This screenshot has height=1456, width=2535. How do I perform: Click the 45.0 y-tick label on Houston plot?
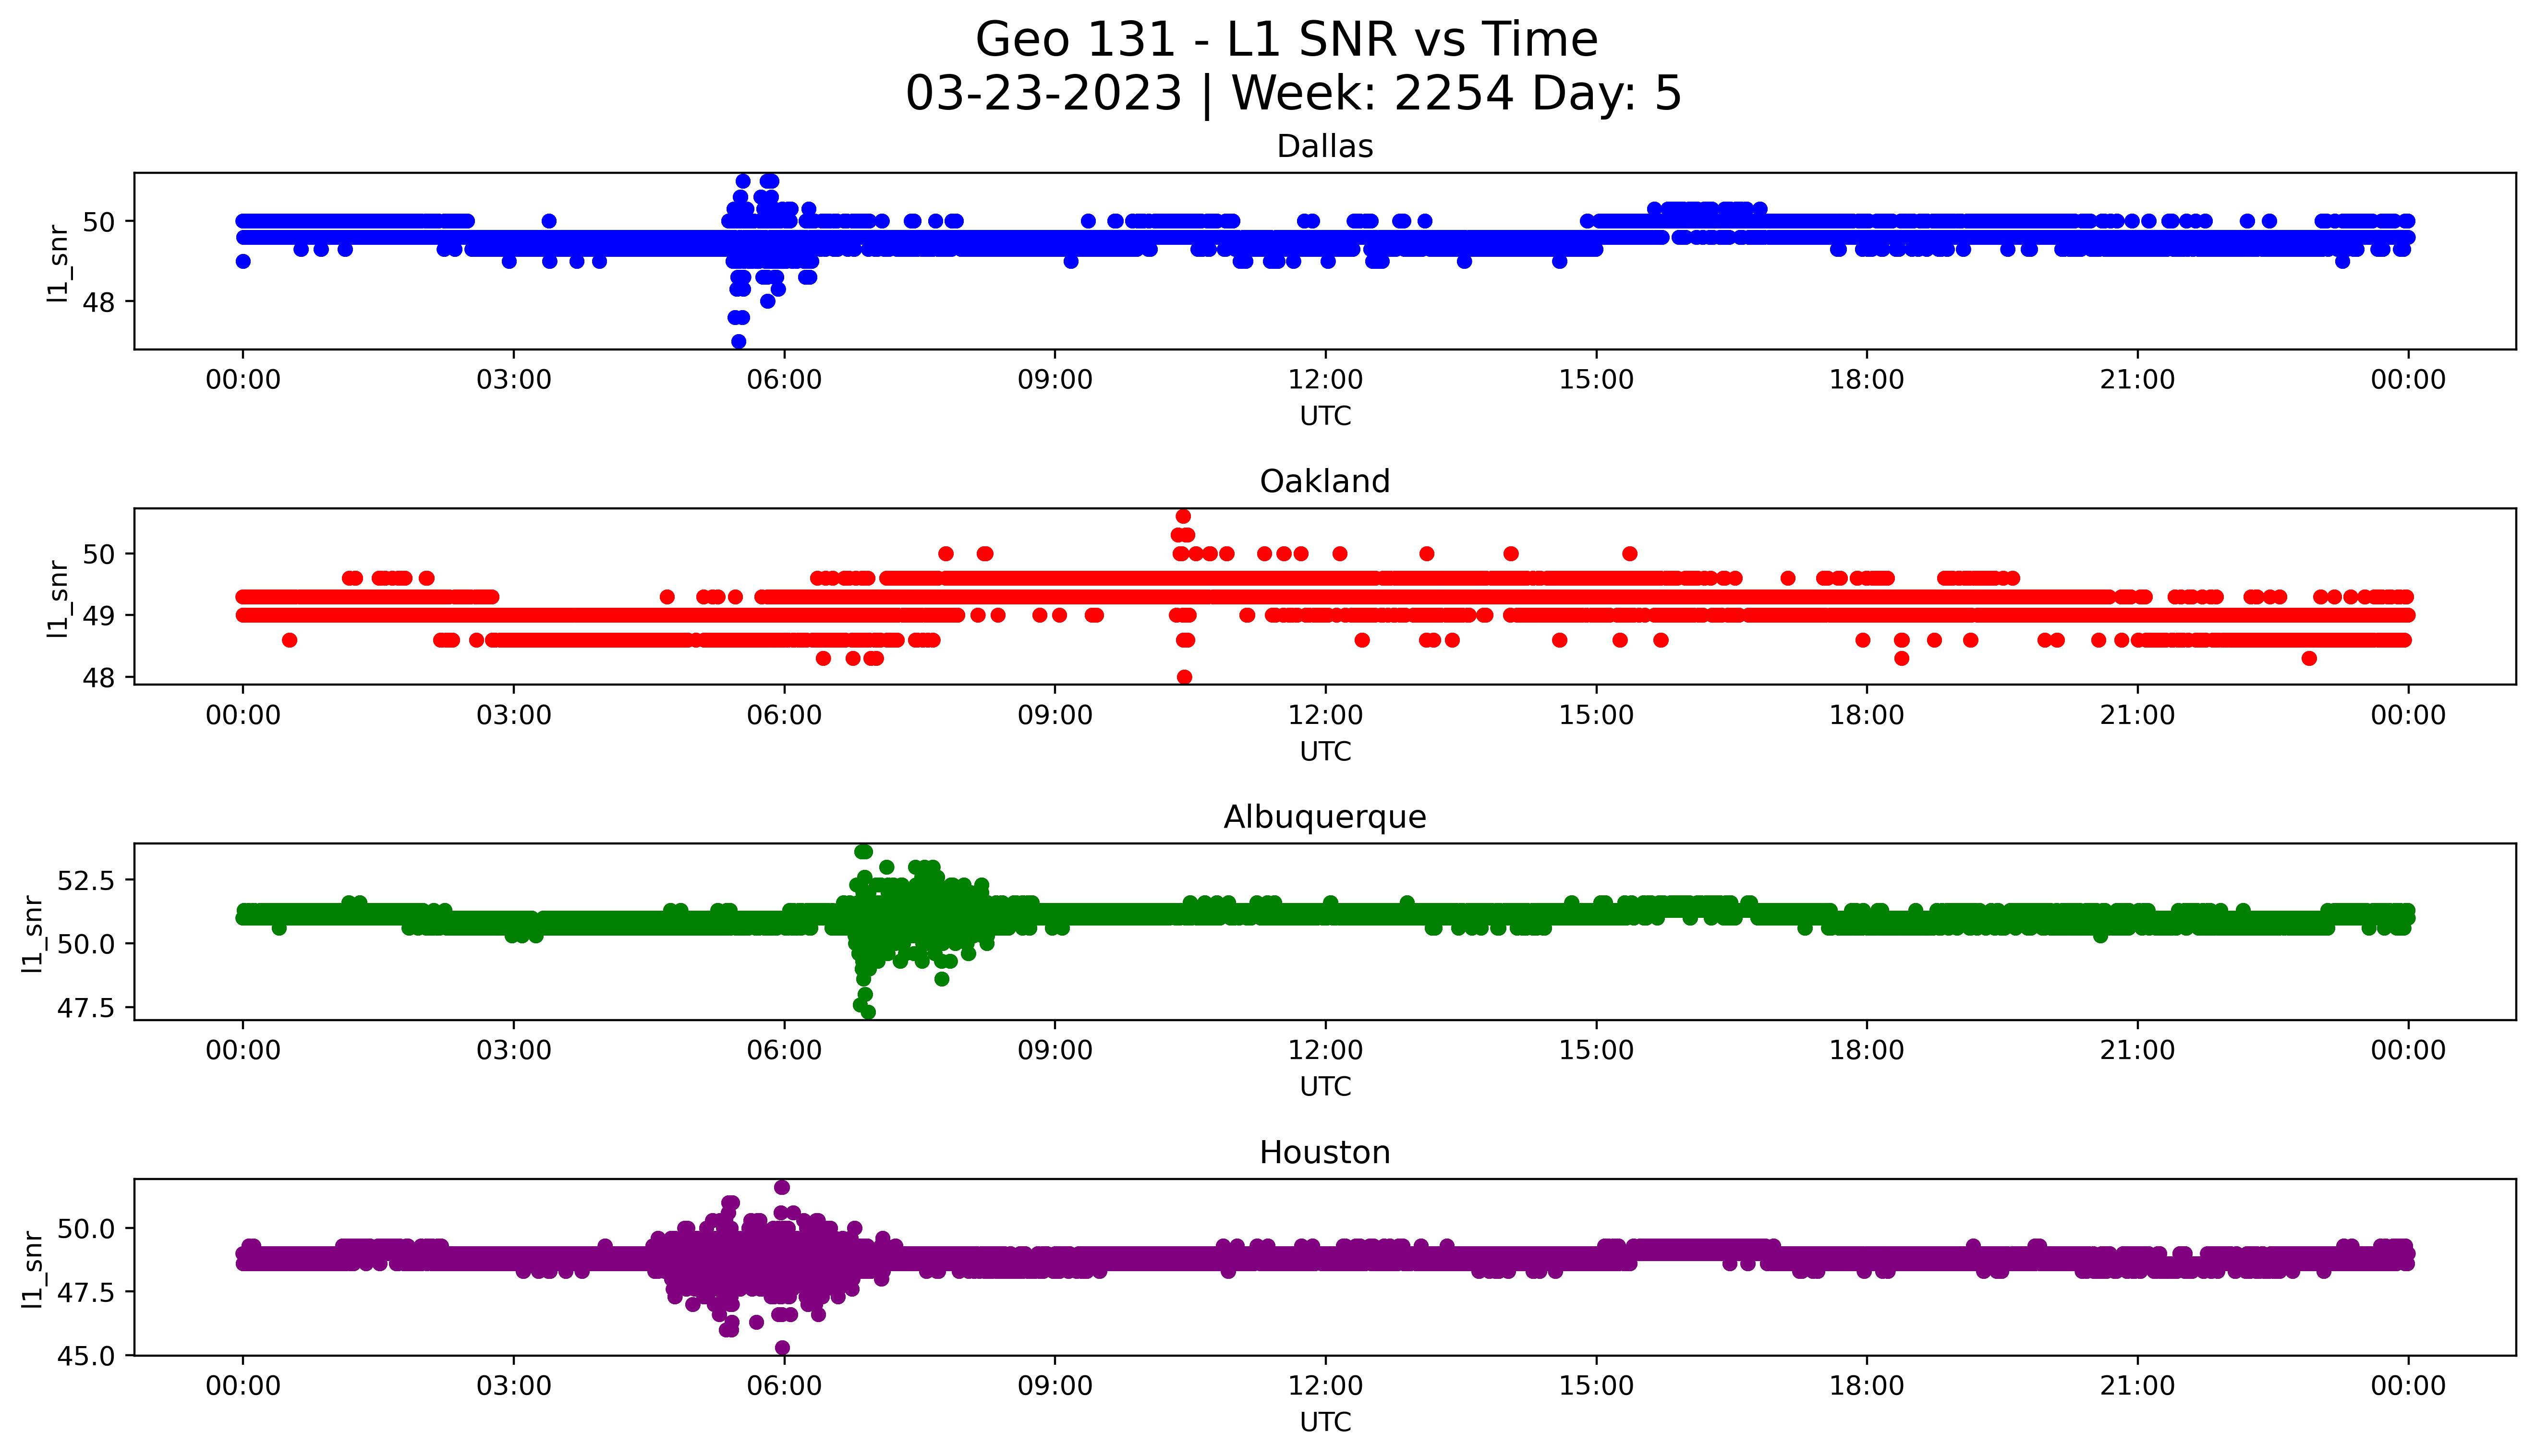pyautogui.click(x=87, y=1357)
